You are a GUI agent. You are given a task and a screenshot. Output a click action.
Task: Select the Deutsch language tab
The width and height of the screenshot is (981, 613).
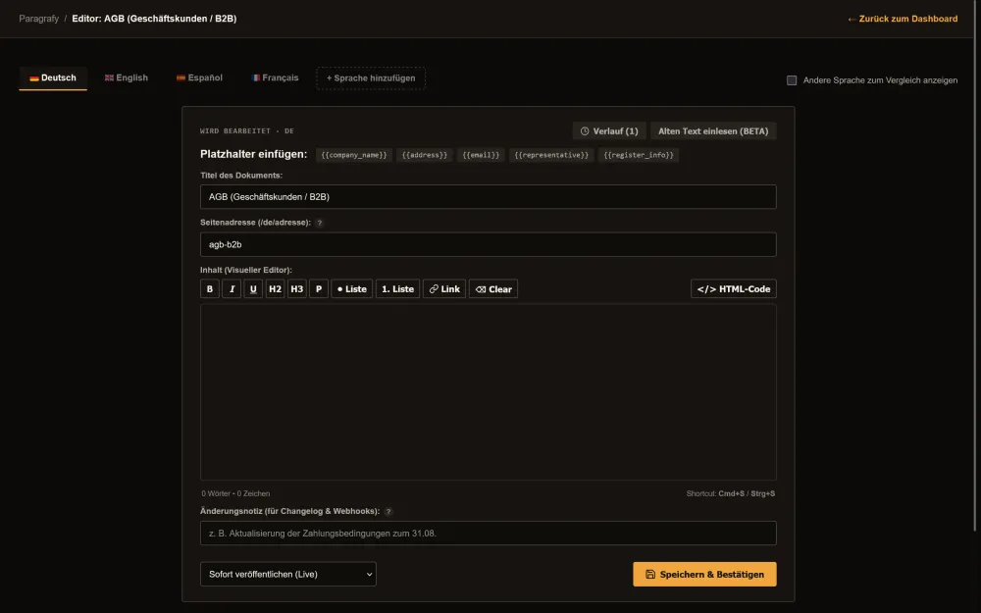pos(53,78)
